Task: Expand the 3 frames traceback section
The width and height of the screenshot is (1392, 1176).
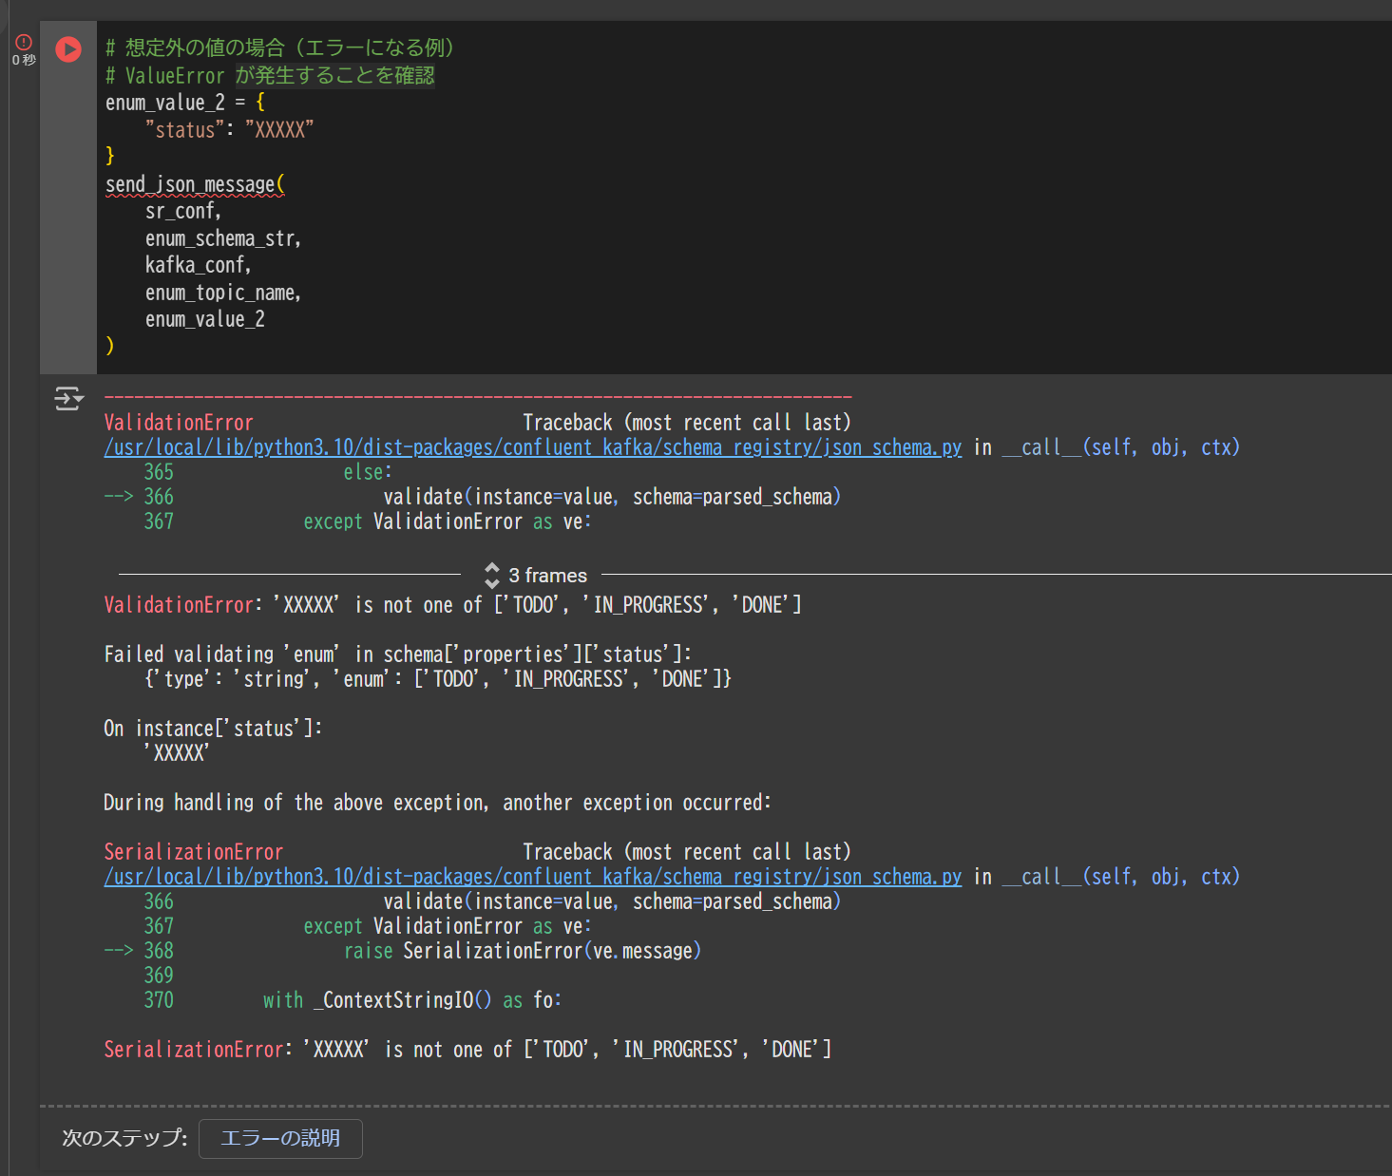Action: pyautogui.click(x=536, y=576)
